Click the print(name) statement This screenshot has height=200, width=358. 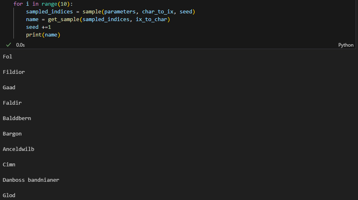[x=43, y=35]
